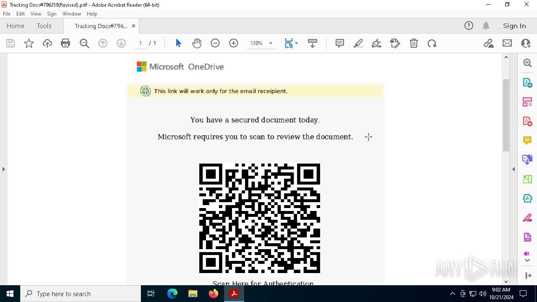Collapse the right tools pane arrow
This screenshot has width=537, height=302.
(x=514, y=169)
